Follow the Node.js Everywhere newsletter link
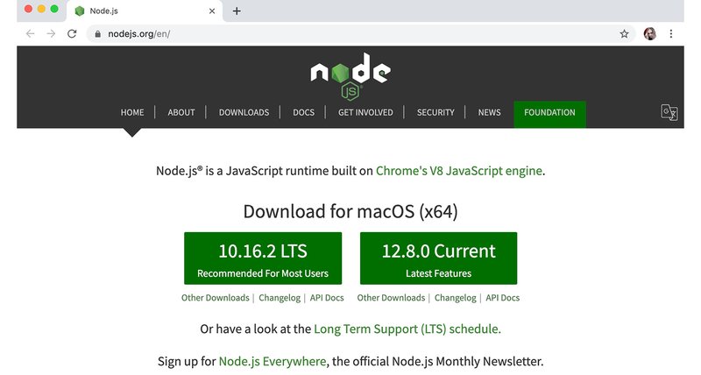The height and width of the screenshot is (375, 701). (x=273, y=361)
